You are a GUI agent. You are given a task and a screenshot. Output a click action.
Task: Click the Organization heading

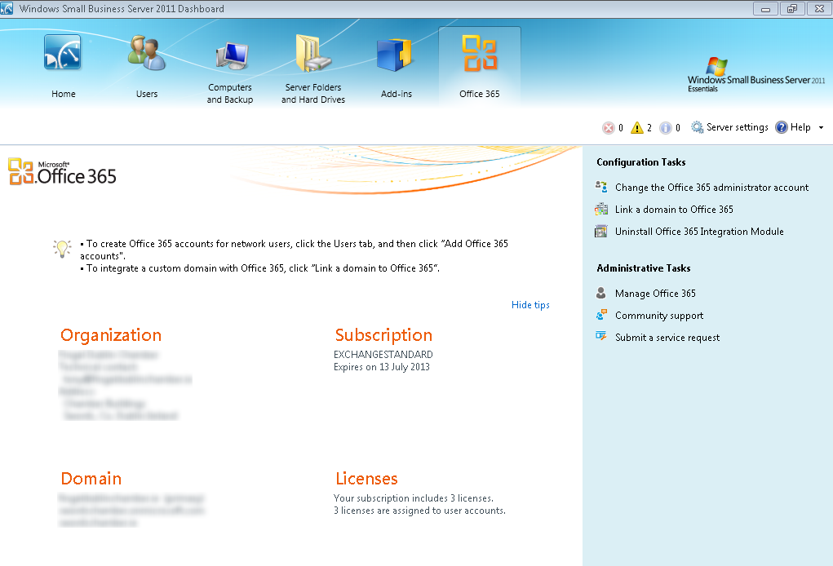coord(111,335)
